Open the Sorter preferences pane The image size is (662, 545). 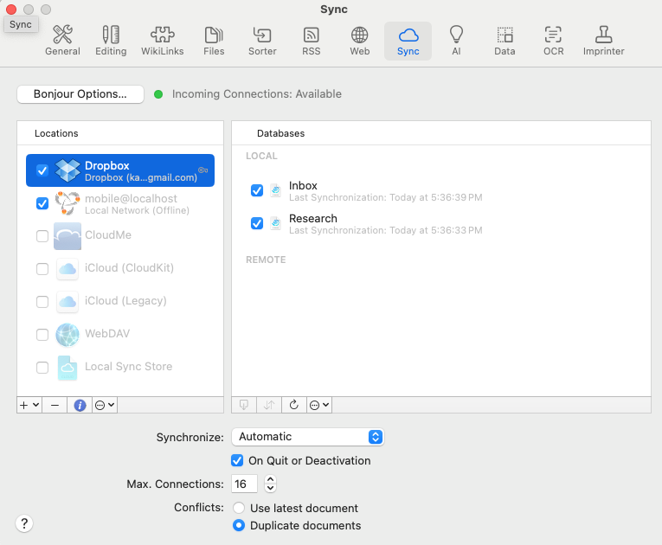click(262, 41)
